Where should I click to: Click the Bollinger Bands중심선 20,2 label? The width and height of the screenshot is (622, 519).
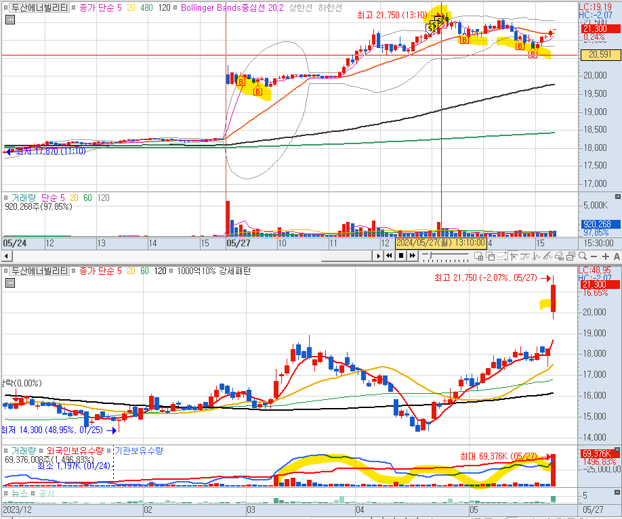tap(232, 7)
